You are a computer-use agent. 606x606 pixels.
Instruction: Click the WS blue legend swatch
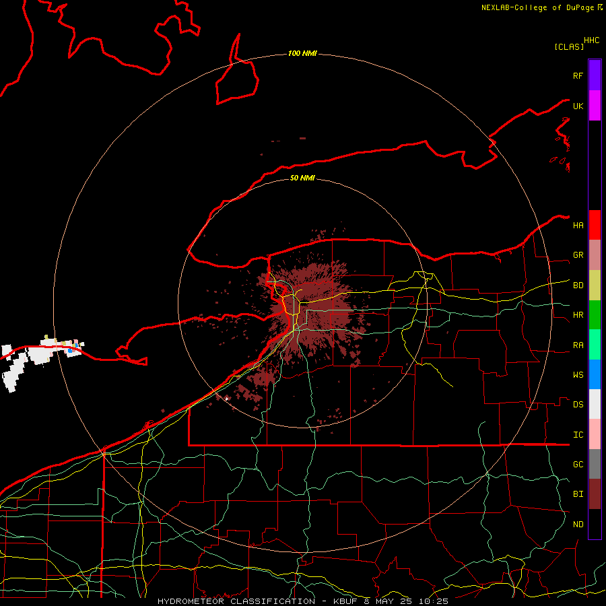point(595,374)
